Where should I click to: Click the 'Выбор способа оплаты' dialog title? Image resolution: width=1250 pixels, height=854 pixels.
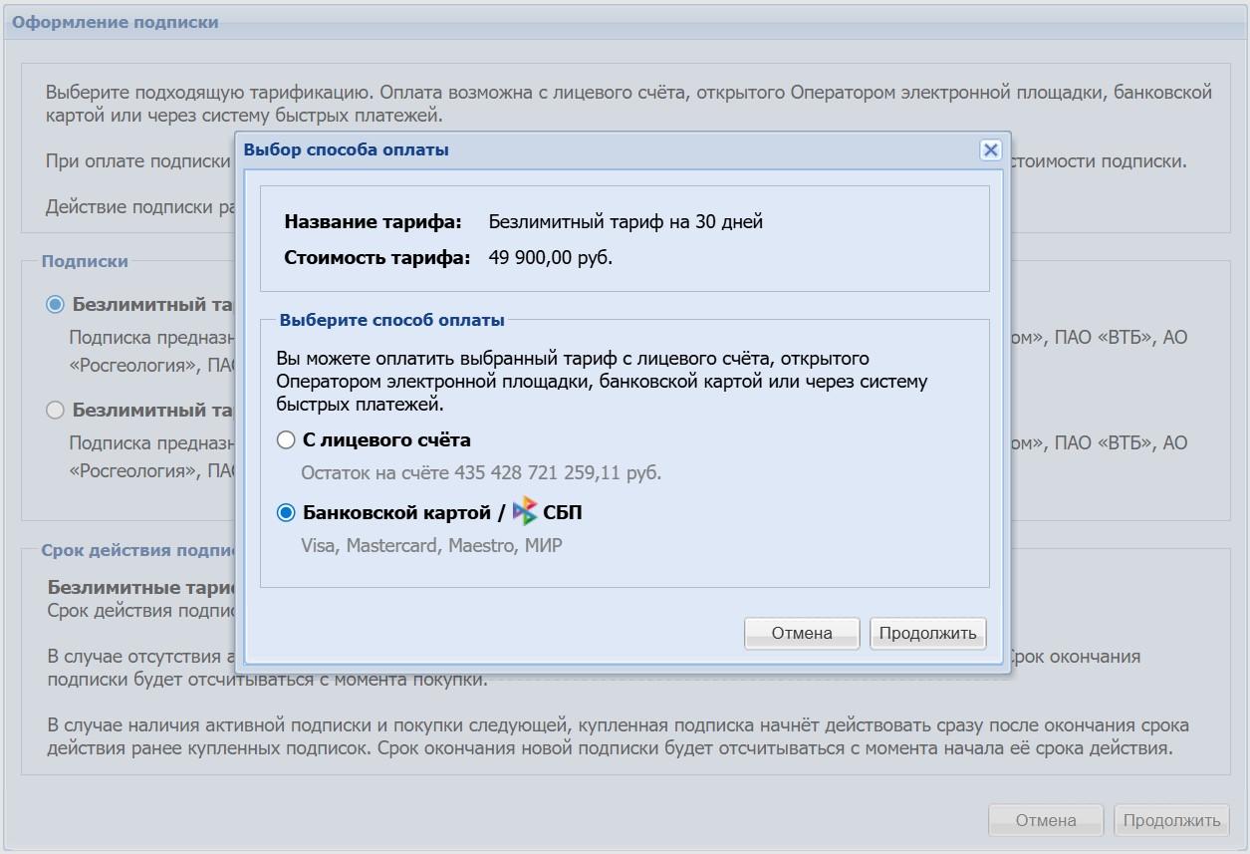point(346,149)
